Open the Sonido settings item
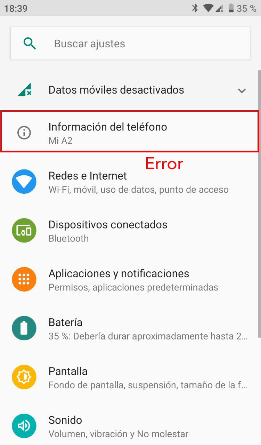This screenshot has height=445, width=261. 130,426
